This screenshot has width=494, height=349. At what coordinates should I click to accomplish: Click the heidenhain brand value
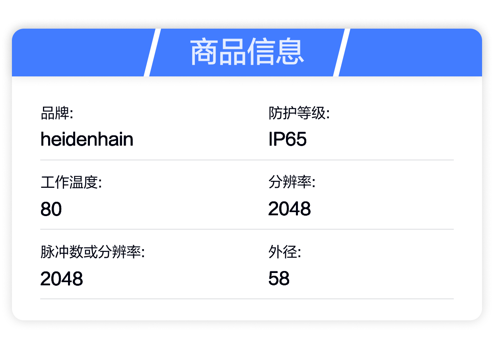[x=87, y=139]
